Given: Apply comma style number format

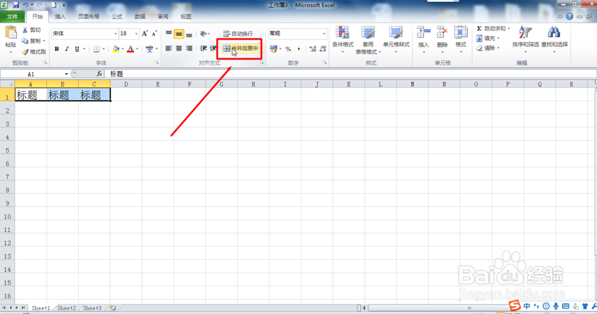Looking at the screenshot, I should 298,49.
